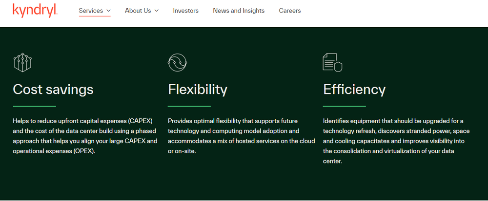Open the About Us menu label
Screen dimensions: 488x201
point(138,11)
